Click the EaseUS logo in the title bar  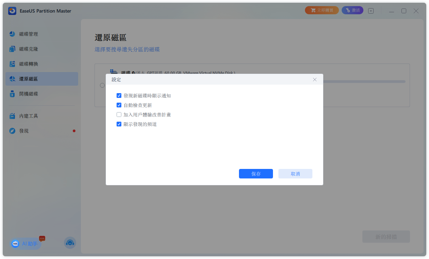(12, 11)
